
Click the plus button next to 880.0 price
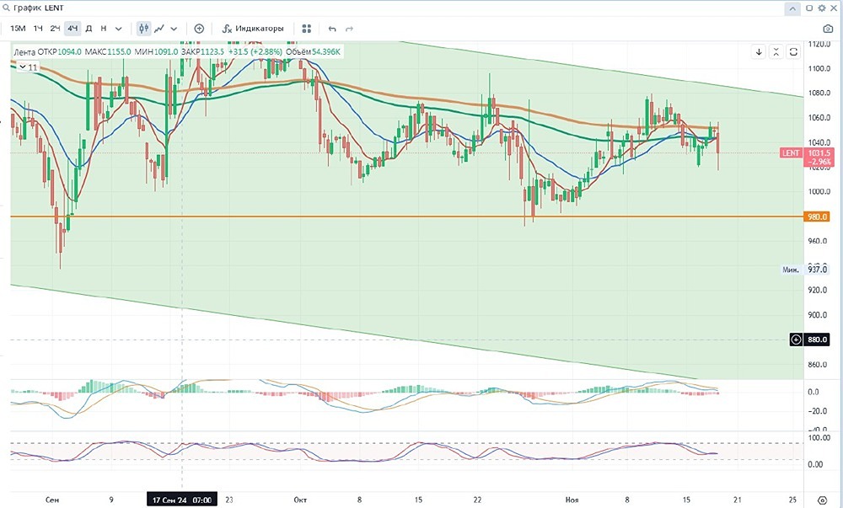pos(797,340)
